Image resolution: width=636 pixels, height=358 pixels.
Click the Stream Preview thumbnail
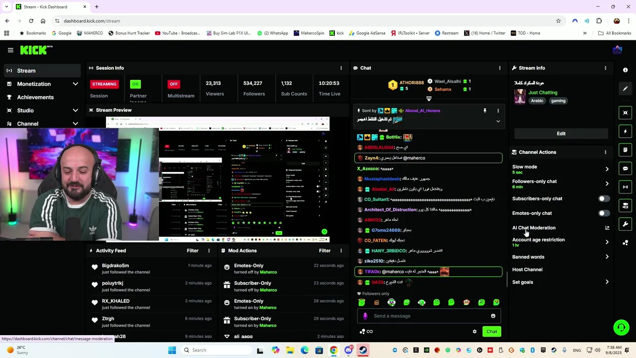coord(218,179)
